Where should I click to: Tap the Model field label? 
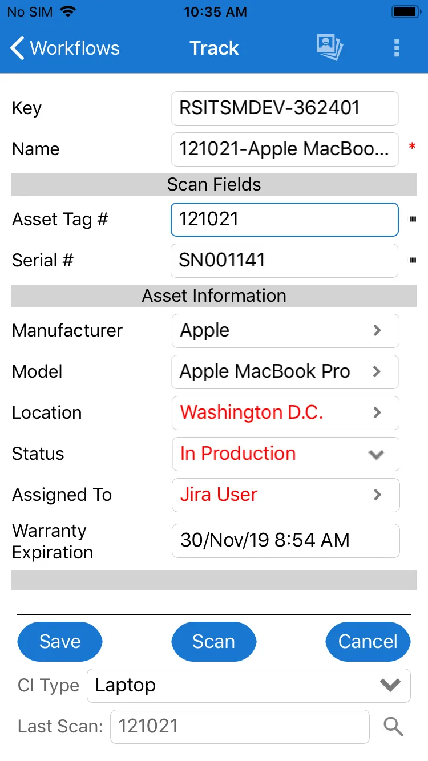pyautogui.click(x=37, y=371)
